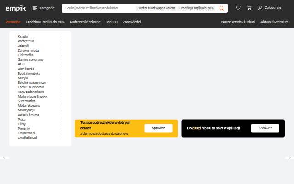This screenshot has height=184, width=294.
Task: Open the Supermarket category
Action: coord(27,101)
